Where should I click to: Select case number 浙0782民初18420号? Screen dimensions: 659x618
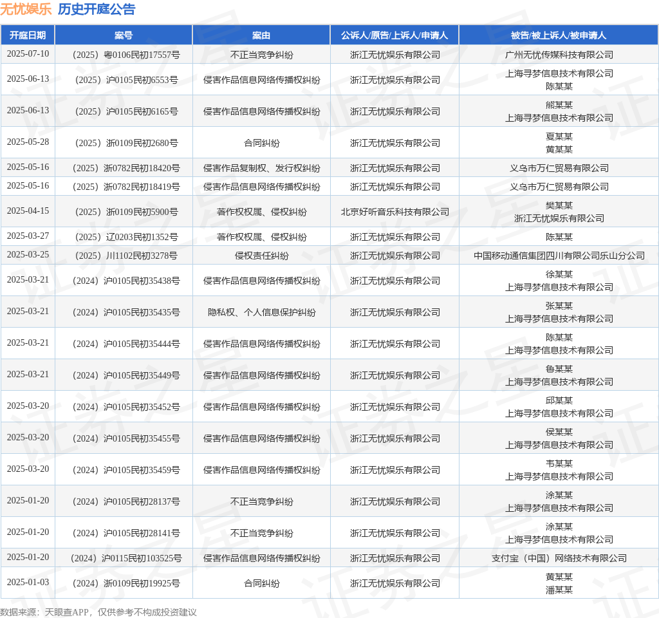[x=127, y=168]
